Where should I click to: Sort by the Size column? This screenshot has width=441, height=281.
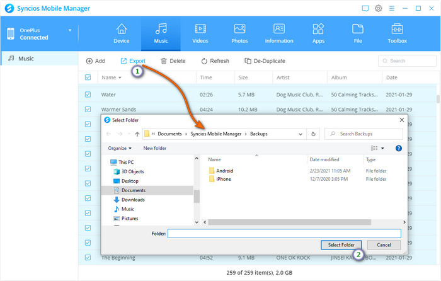243,77
